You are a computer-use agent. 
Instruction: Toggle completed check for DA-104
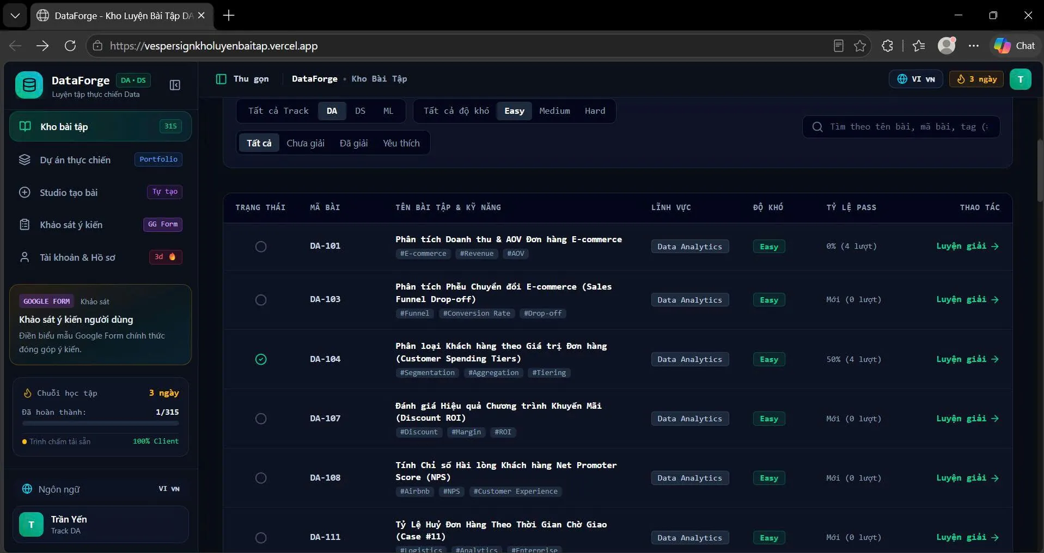(261, 359)
